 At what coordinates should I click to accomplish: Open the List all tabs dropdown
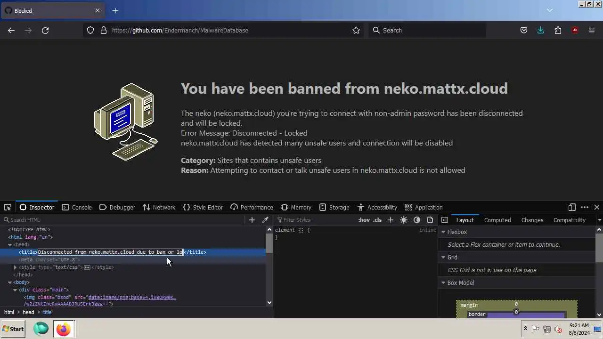pyautogui.click(x=549, y=10)
